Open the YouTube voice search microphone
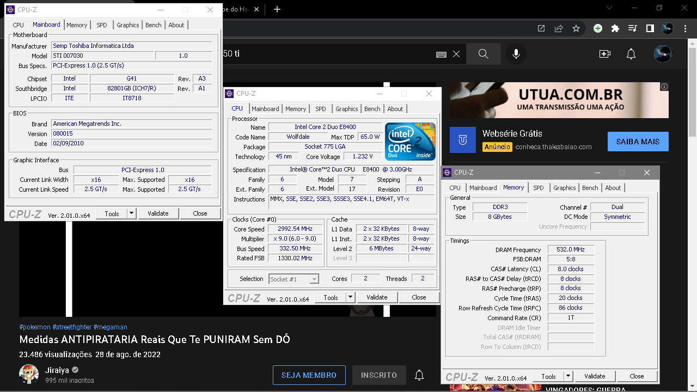The height and width of the screenshot is (392, 697). coord(516,54)
